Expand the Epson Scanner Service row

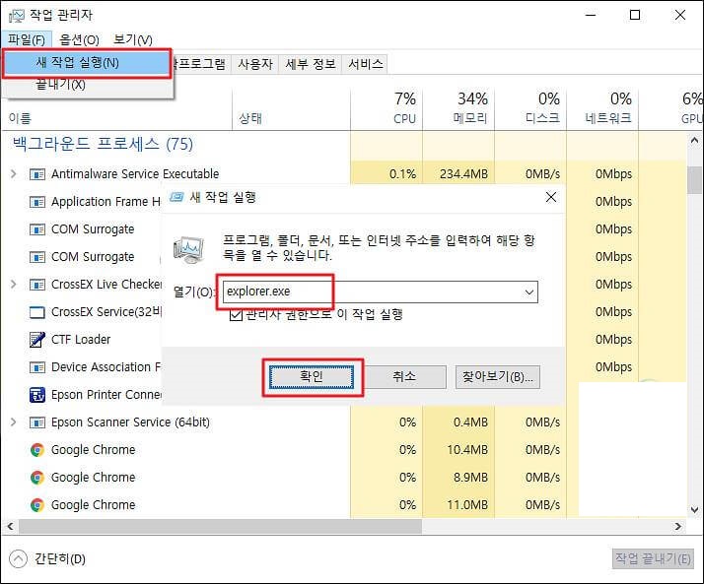click(13, 422)
